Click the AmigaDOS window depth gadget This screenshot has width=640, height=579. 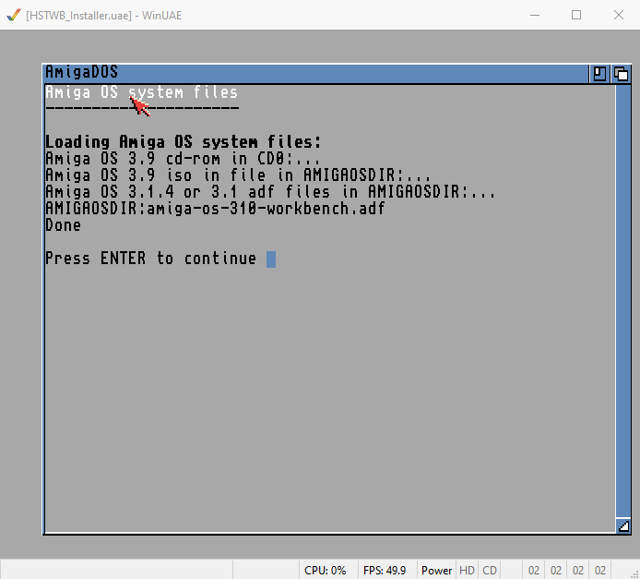point(622,74)
